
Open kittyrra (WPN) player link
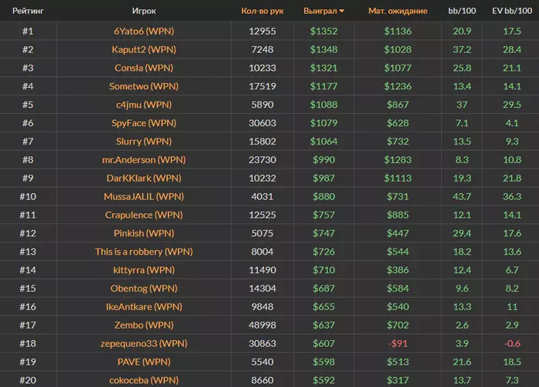[143, 270]
